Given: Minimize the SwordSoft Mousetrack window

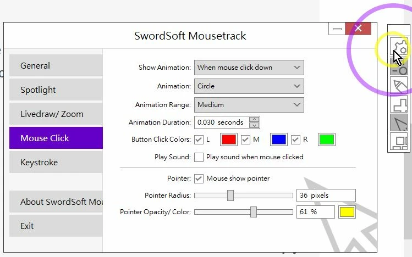Looking at the screenshot, I should [337, 29].
